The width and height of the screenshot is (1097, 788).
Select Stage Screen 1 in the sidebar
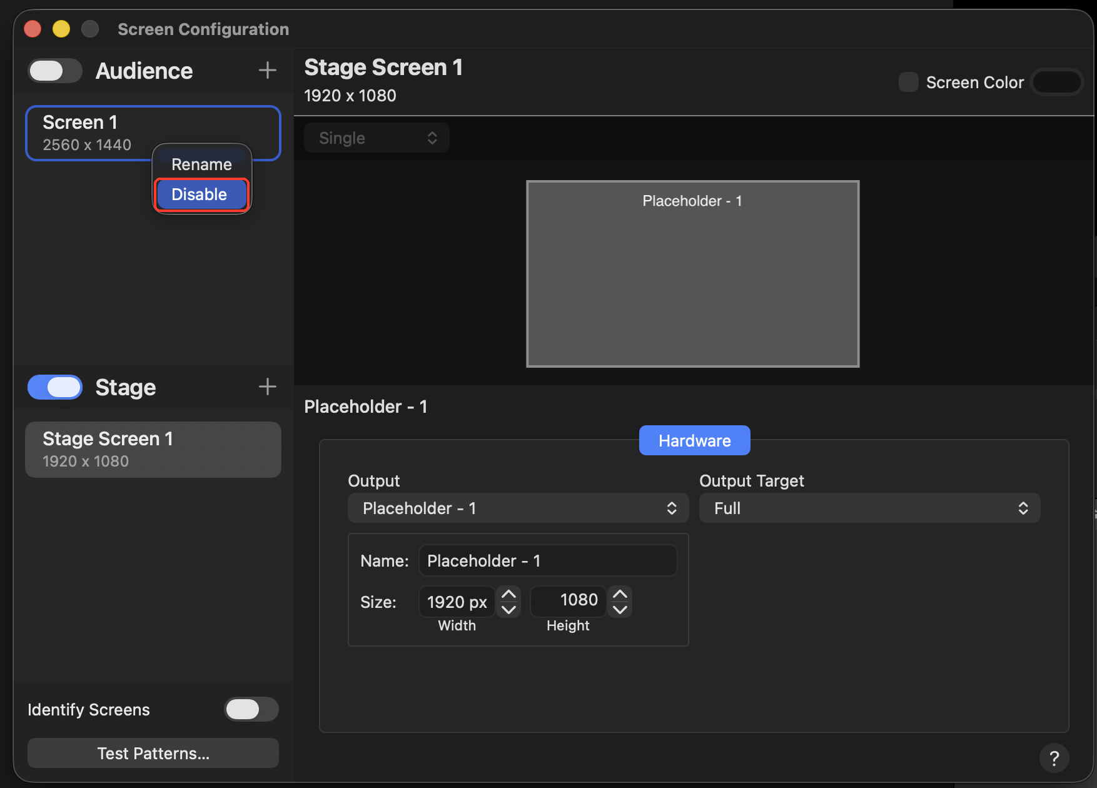point(153,450)
